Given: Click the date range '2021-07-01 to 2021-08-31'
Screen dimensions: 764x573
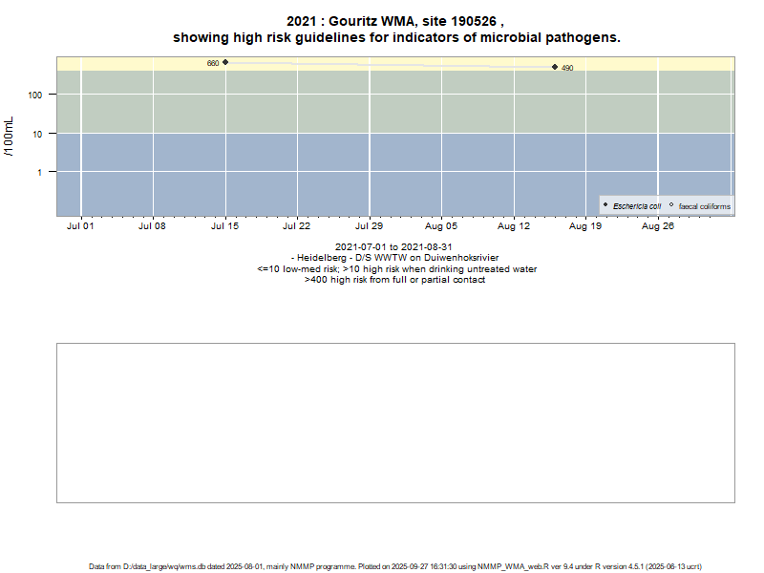Looking at the screenshot, I should click(395, 247).
